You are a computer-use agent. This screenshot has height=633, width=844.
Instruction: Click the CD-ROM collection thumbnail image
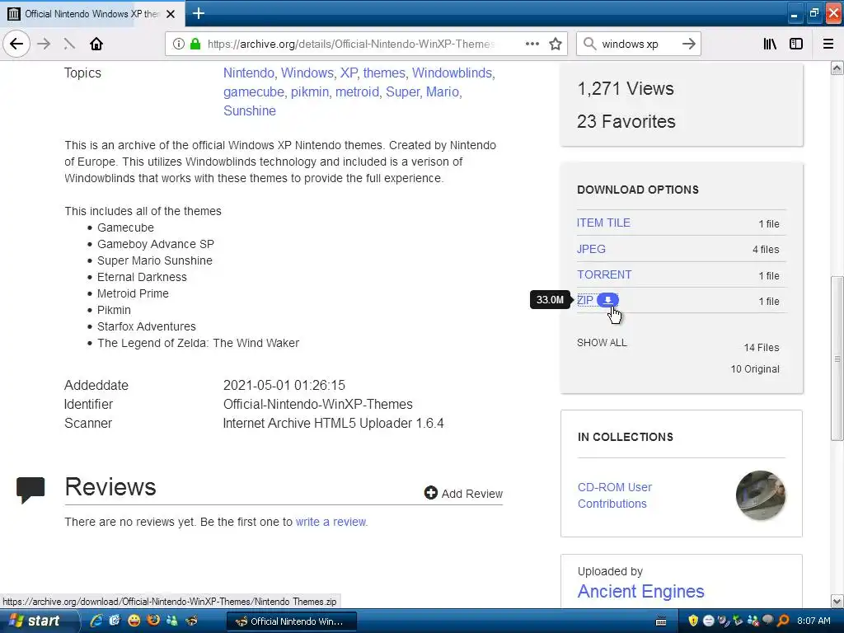761,495
